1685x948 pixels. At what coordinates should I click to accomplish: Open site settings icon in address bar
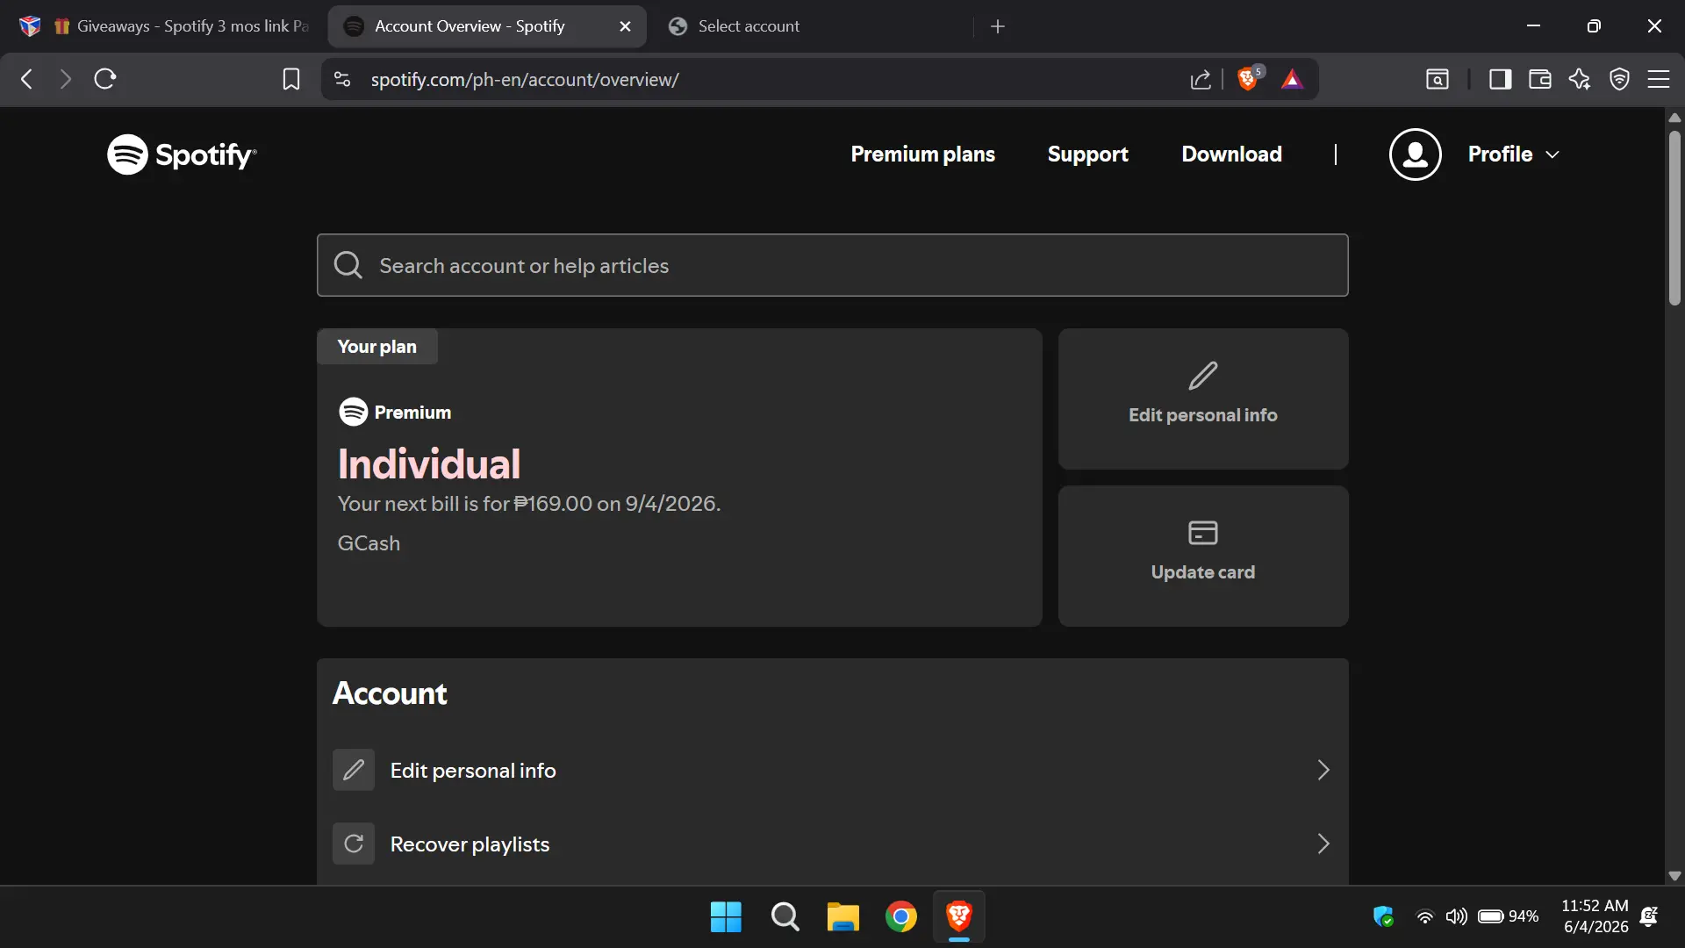(x=342, y=79)
